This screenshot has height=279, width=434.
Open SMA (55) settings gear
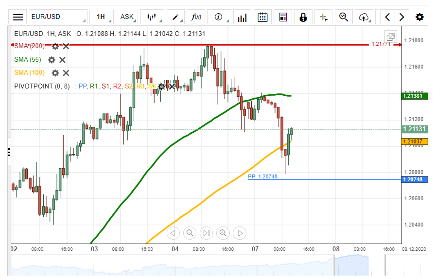[52, 60]
